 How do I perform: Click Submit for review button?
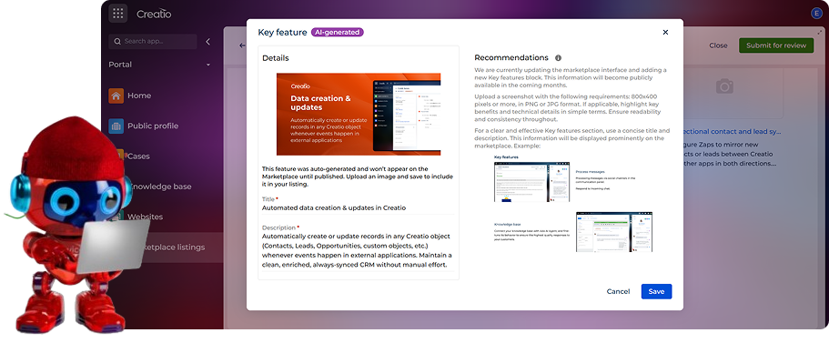tap(775, 45)
